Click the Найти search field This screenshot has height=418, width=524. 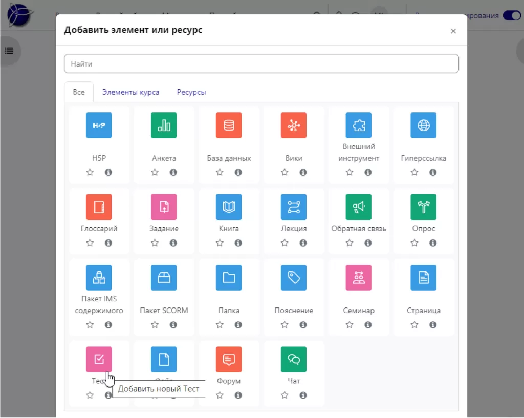(261, 64)
